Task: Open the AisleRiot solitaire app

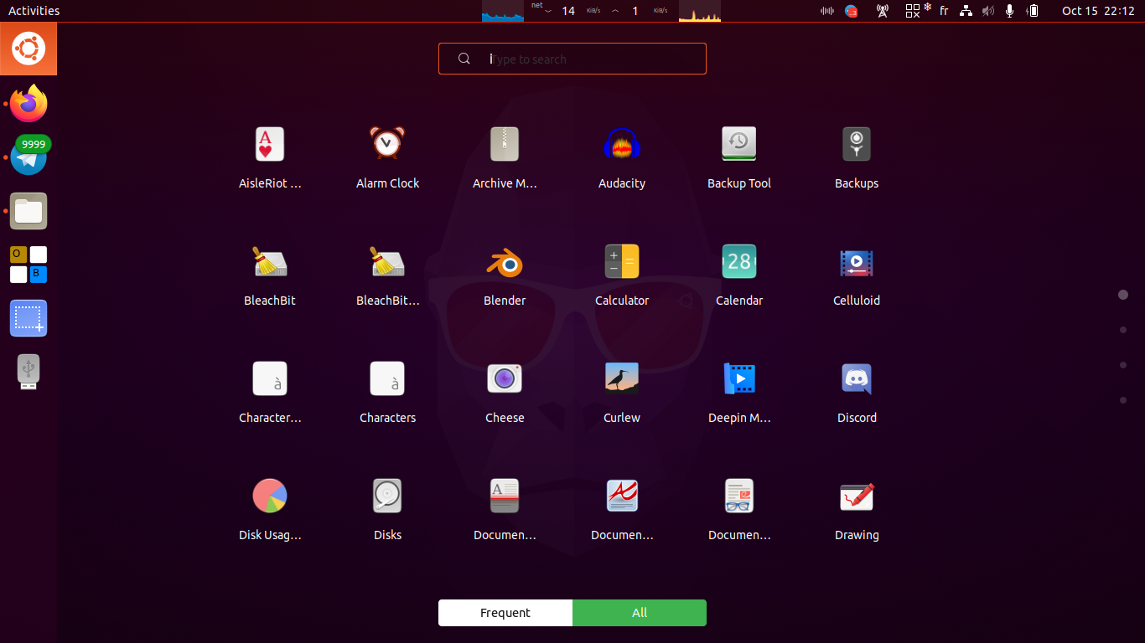Action: (x=270, y=157)
